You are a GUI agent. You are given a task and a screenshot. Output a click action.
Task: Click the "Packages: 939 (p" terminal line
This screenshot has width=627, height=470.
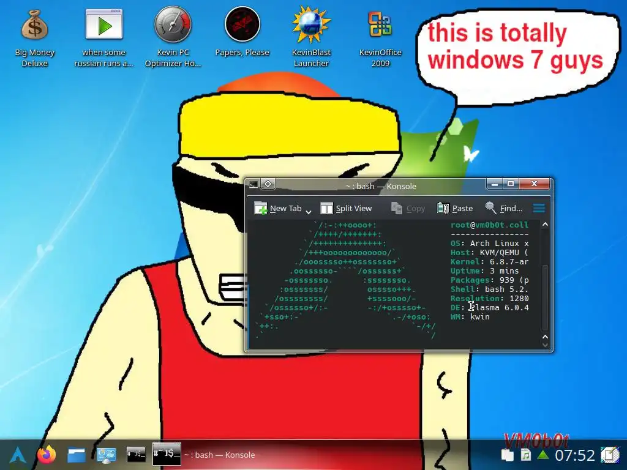click(489, 280)
